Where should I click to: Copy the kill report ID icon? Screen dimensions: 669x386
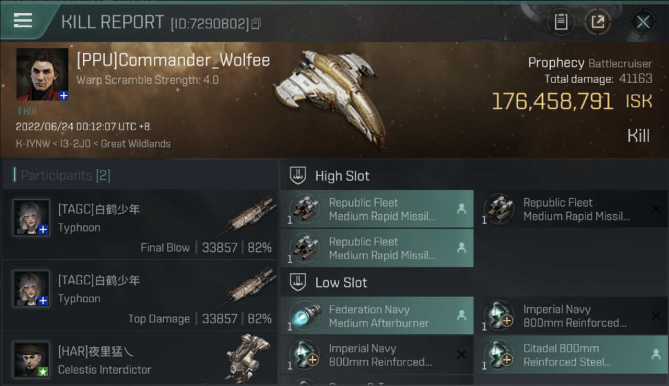coord(256,23)
